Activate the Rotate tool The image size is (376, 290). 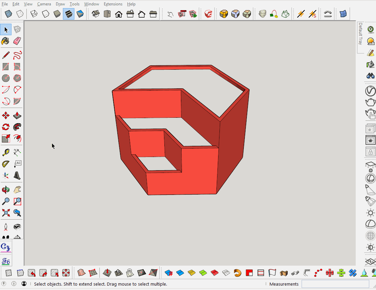point(5,127)
